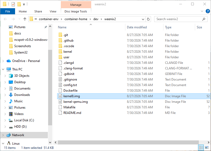Click the navigation pane vertical scrollbar

[50, 88]
